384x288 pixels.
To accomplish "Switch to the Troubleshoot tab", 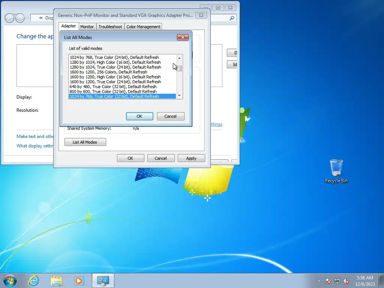I will tap(110, 27).
